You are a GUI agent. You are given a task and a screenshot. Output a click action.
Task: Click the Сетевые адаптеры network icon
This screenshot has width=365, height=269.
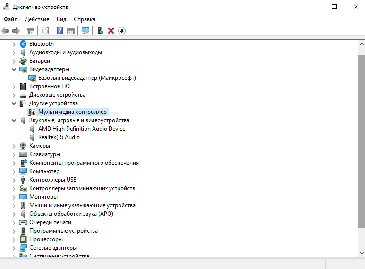pos(23,248)
